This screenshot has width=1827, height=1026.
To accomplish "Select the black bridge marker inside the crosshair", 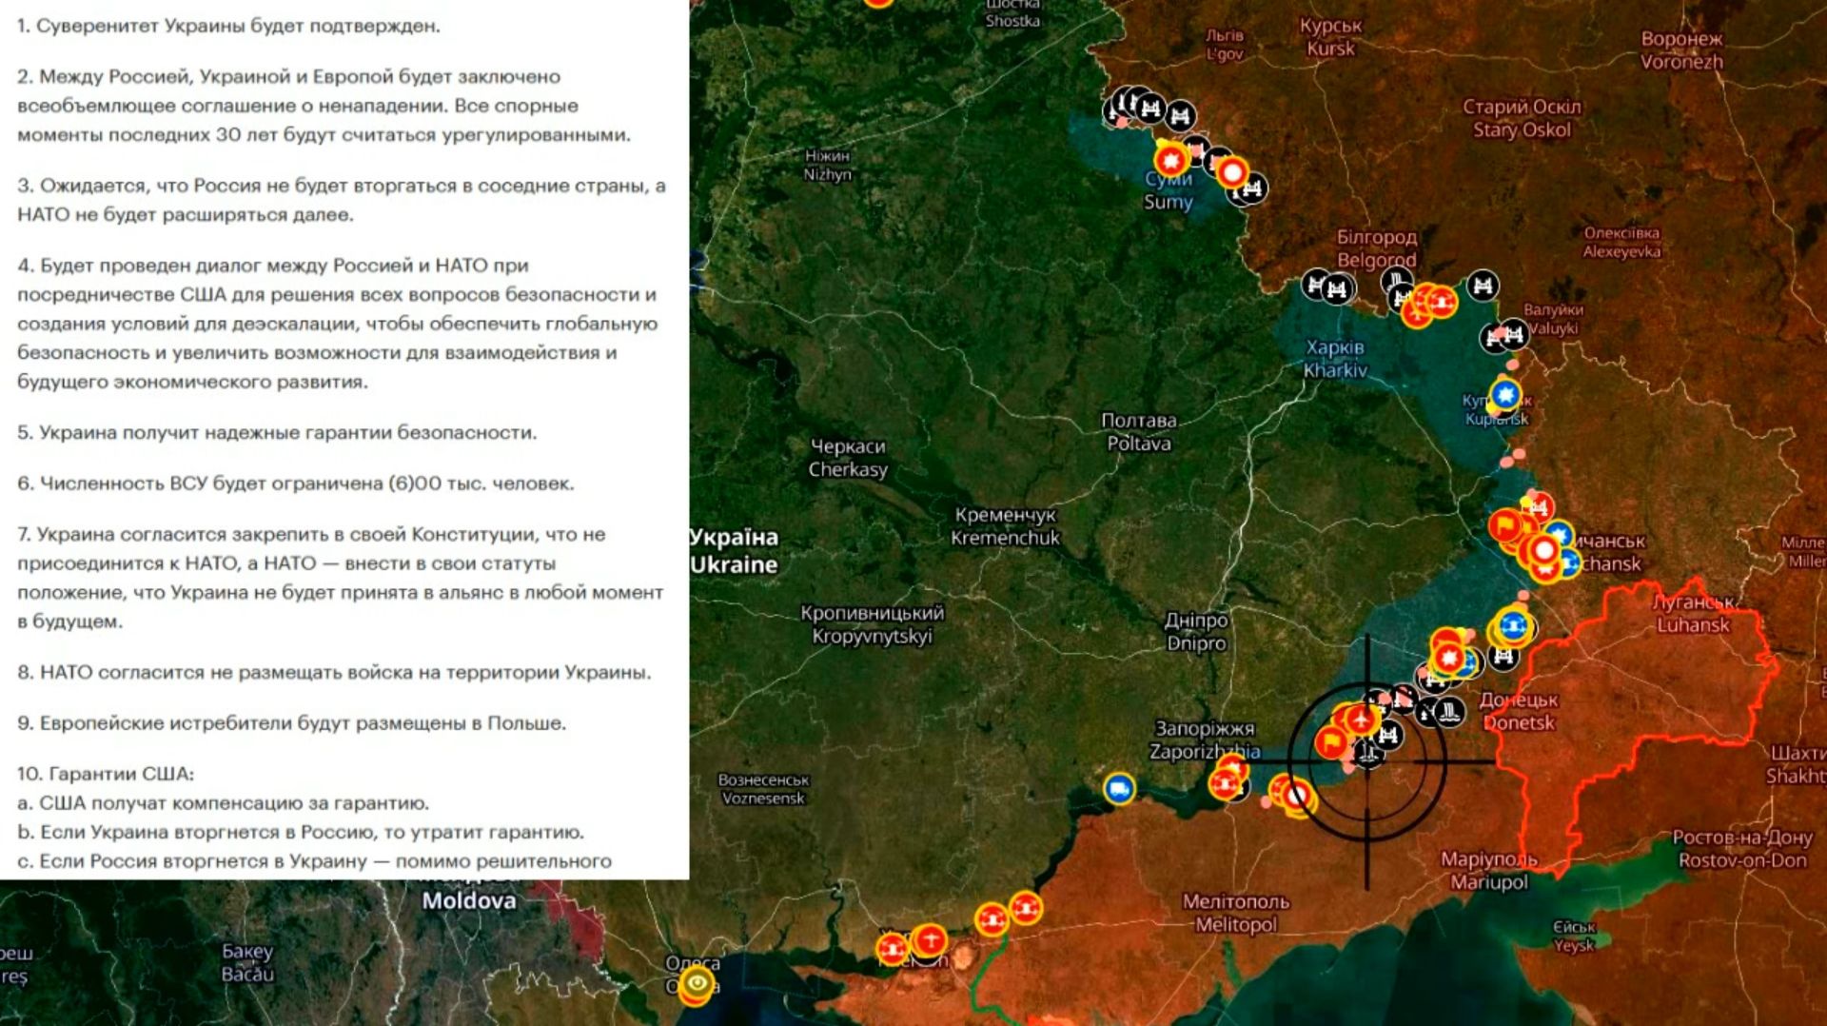I will coord(1388,735).
